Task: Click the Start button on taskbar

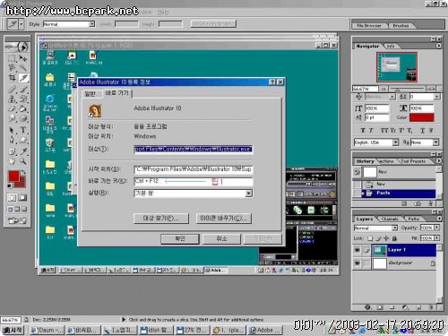Action: 12,330
